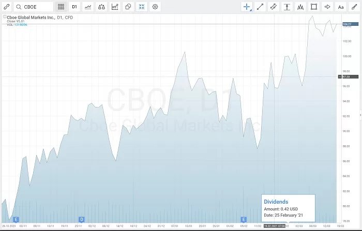Click the E earnings marker near 05/02
362x231 pixels.
244,220
